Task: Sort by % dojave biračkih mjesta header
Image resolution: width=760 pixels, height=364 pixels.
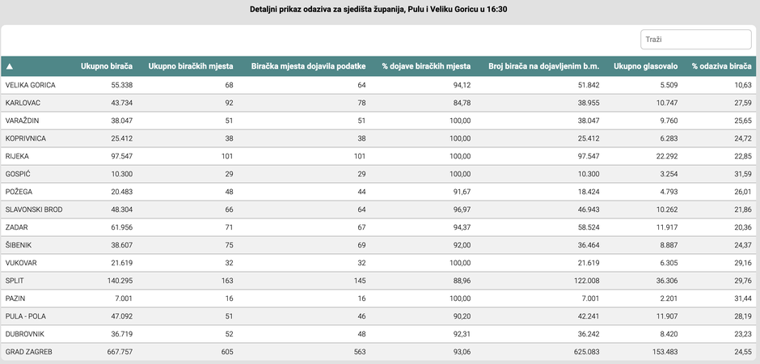Action: click(426, 66)
